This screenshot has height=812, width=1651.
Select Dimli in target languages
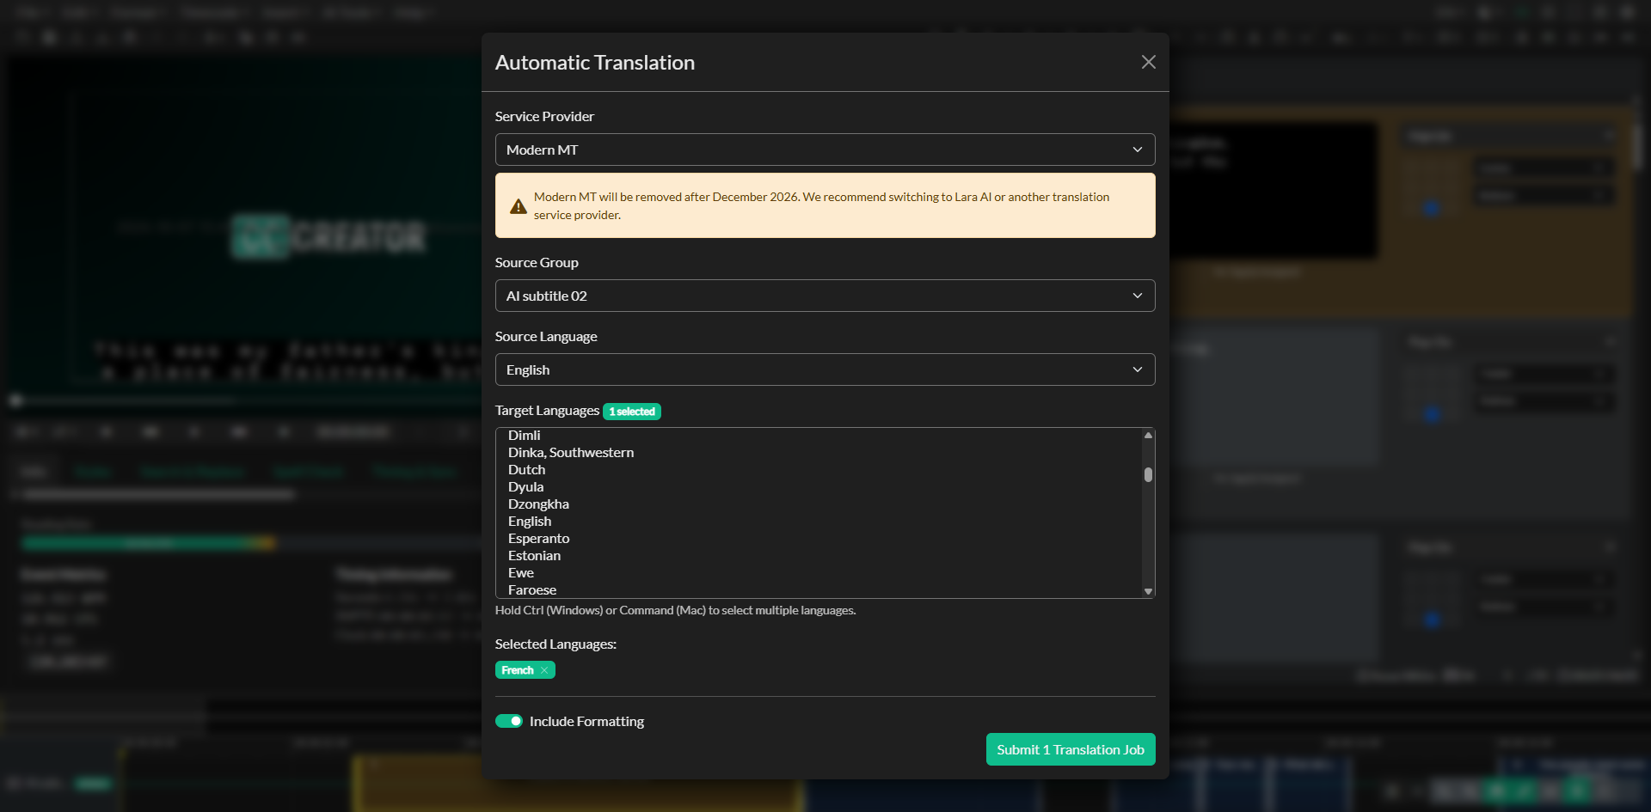pyautogui.click(x=819, y=436)
